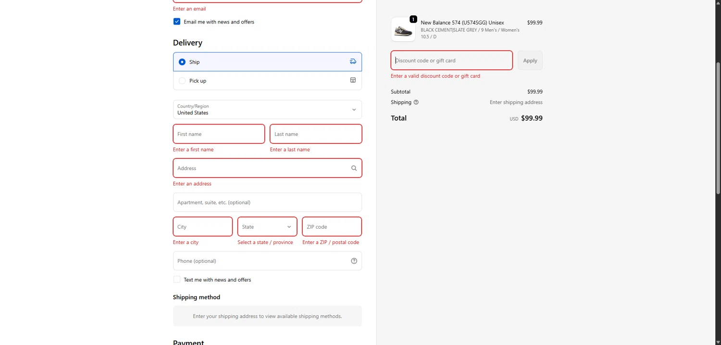Click the phone field help icon
The image size is (721, 345).
pos(354,261)
